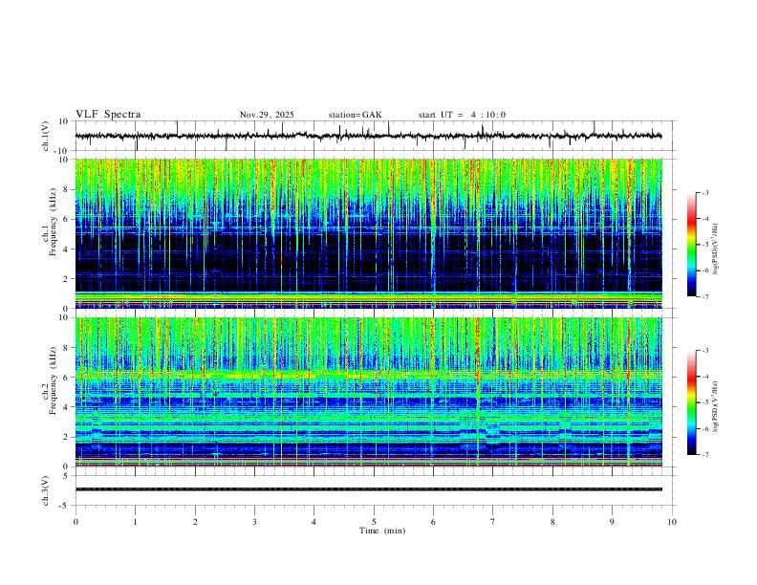This screenshot has height=585, width=757.
Task: Click the '-7' label on upper colorbar
Action: [x=704, y=296]
